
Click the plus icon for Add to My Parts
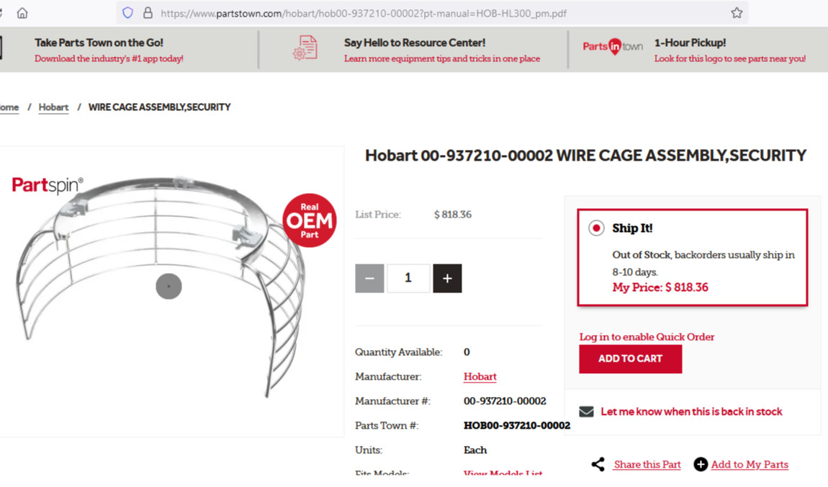tap(701, 464)
